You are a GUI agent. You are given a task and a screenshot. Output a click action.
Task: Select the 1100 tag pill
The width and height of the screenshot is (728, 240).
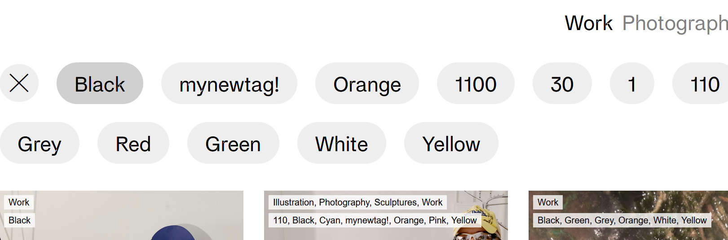tap(476, 83)
